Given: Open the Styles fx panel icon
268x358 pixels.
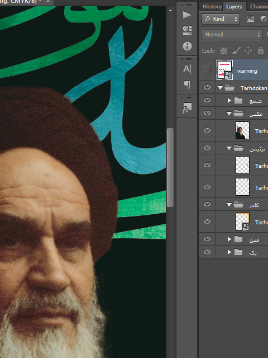Looking at the screenshot, I should tap(187, 108).
